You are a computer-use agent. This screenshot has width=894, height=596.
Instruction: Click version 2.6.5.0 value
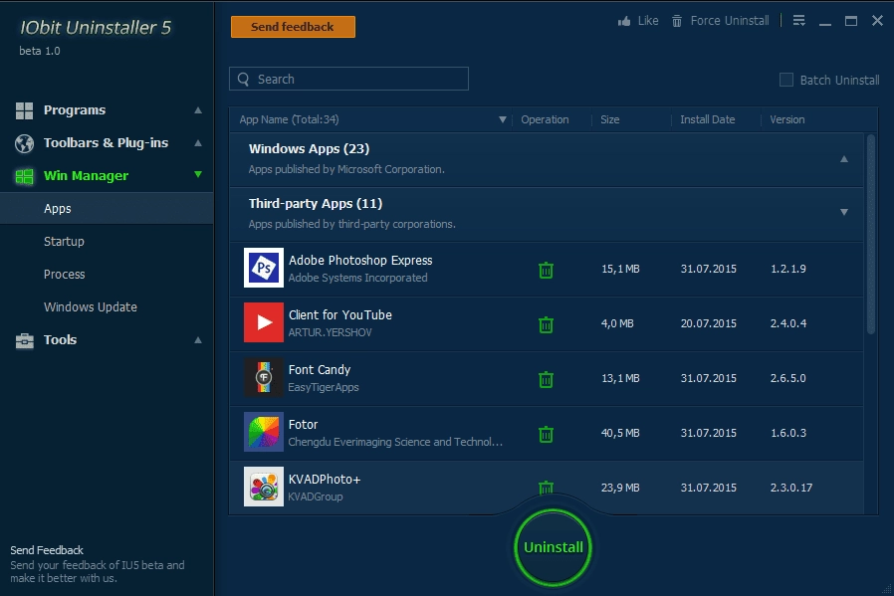787,378
